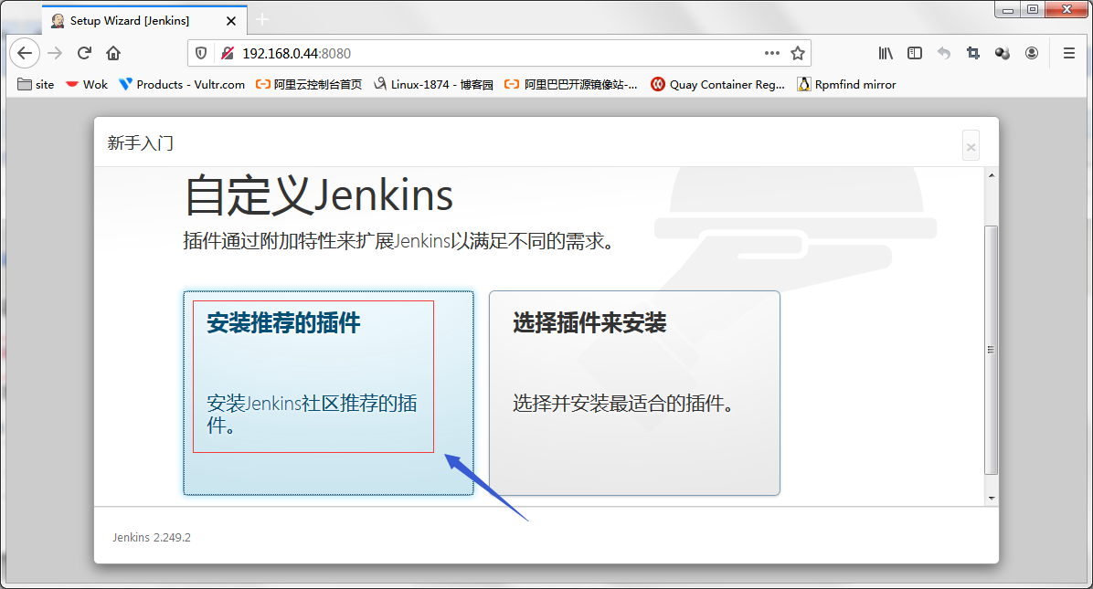
Task: Open the extension icon beside crop tool
Action: pyautogui.click(x=1003, y=53)
